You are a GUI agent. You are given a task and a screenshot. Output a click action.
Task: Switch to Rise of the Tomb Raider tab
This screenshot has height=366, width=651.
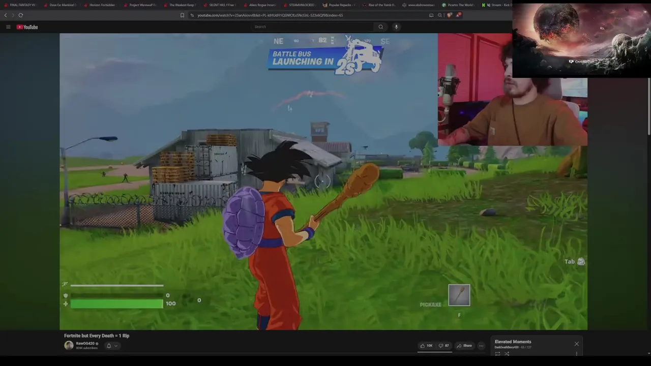[378, 5]
